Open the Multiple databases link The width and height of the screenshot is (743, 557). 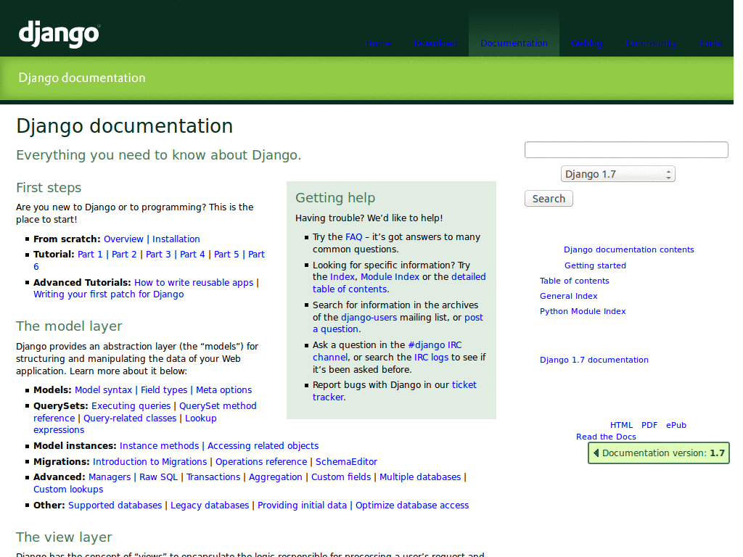(x=420, y=477)
